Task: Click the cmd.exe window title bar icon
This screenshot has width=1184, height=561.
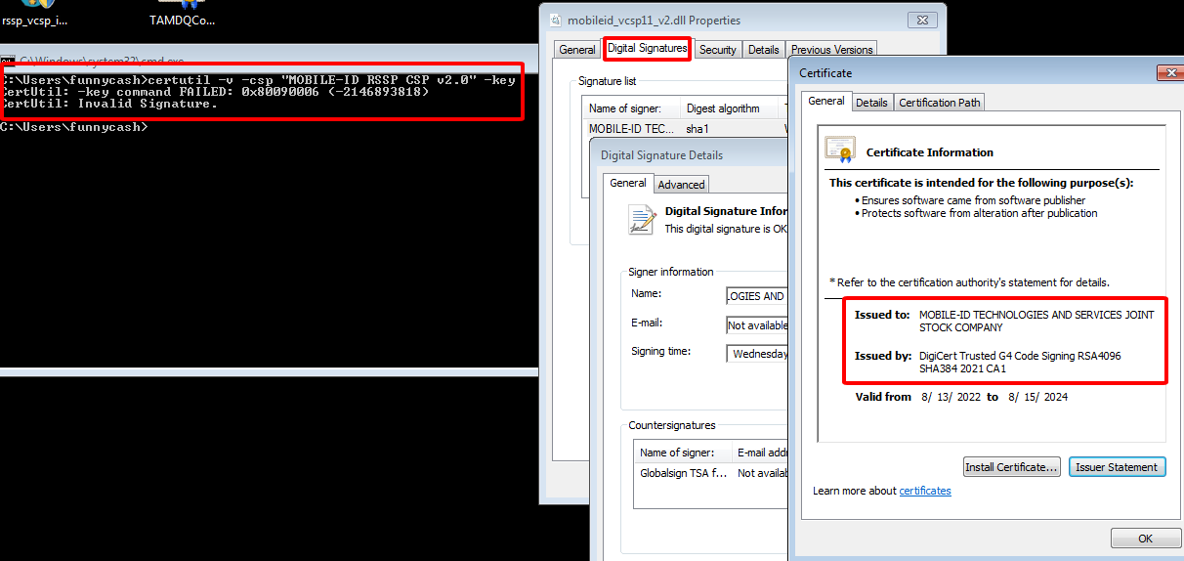Action: [8, 62]
